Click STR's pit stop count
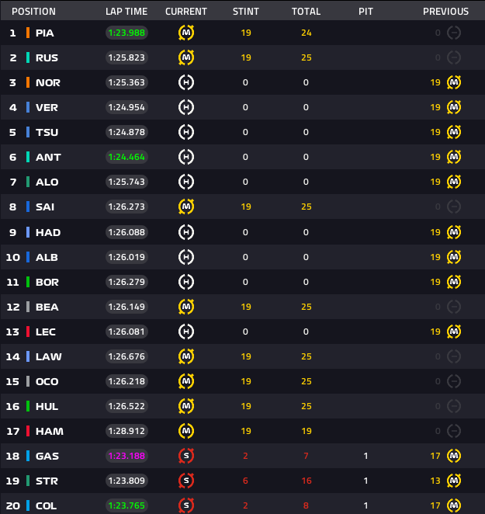Image resolution: width=485 pixels, height=514 pixels. click(366, 481)
